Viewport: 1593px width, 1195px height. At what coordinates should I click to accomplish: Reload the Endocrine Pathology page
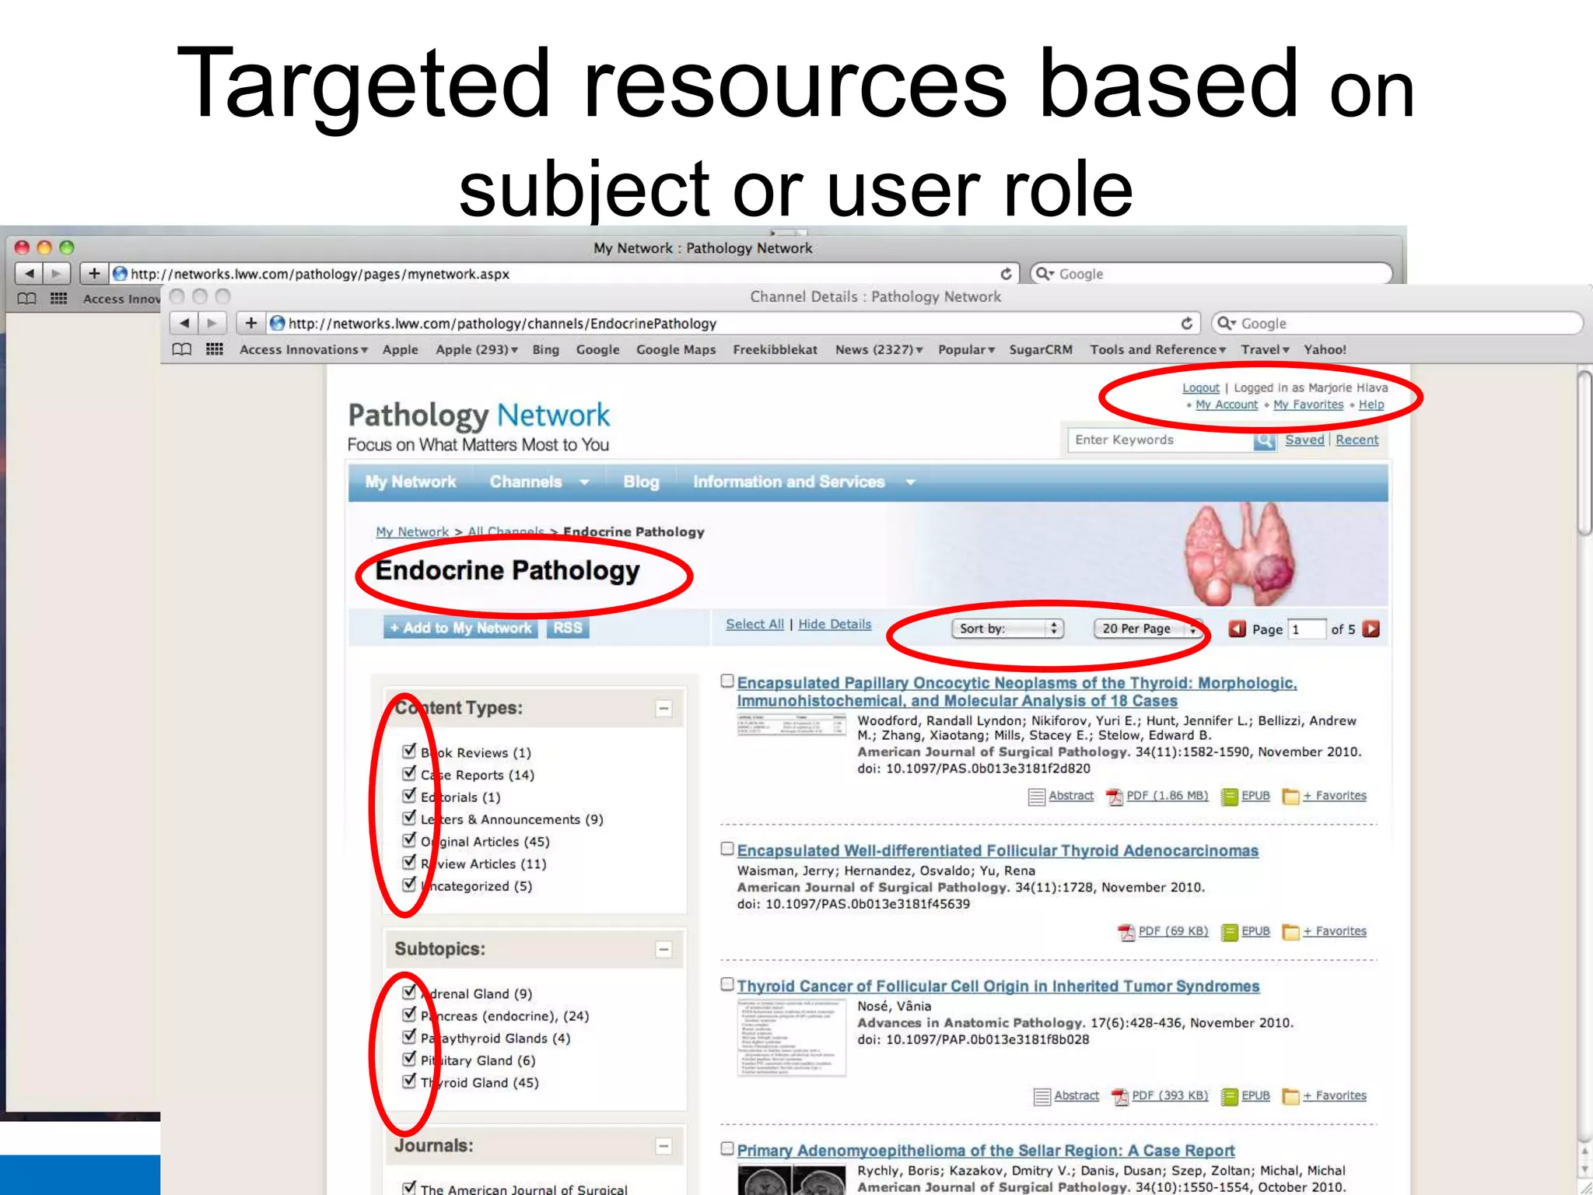1187,323
